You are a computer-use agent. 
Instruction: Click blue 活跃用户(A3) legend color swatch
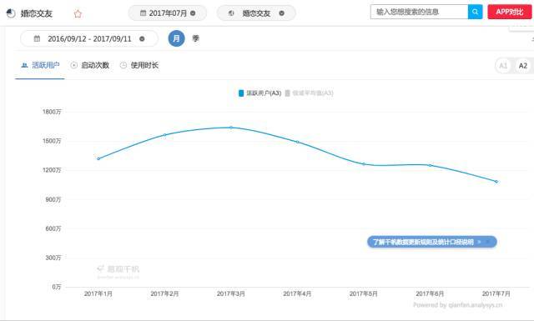241,93
